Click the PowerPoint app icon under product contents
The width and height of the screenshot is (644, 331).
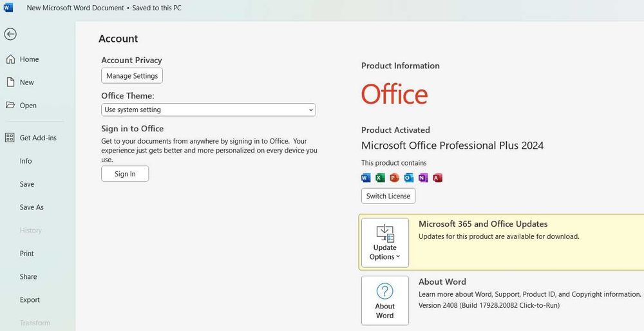click(x=395, y=178)
